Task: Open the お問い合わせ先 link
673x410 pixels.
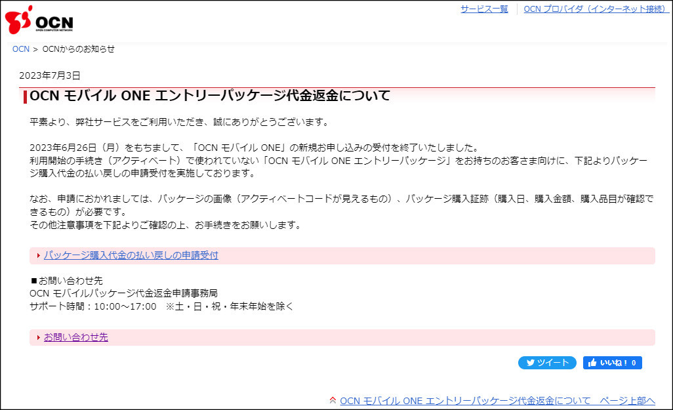Action: [76, 337]
